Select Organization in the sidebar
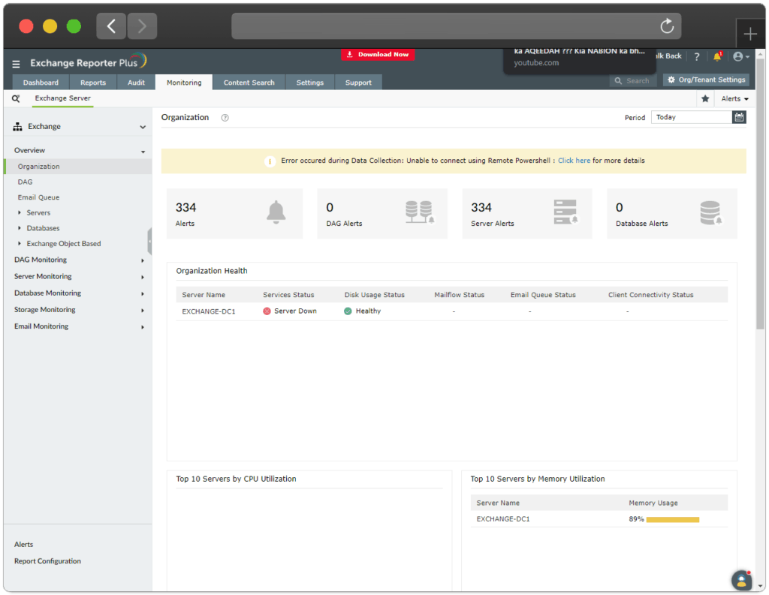Viewport: 769px width, 595px height. pyautogui.click(x=77, y=167)
